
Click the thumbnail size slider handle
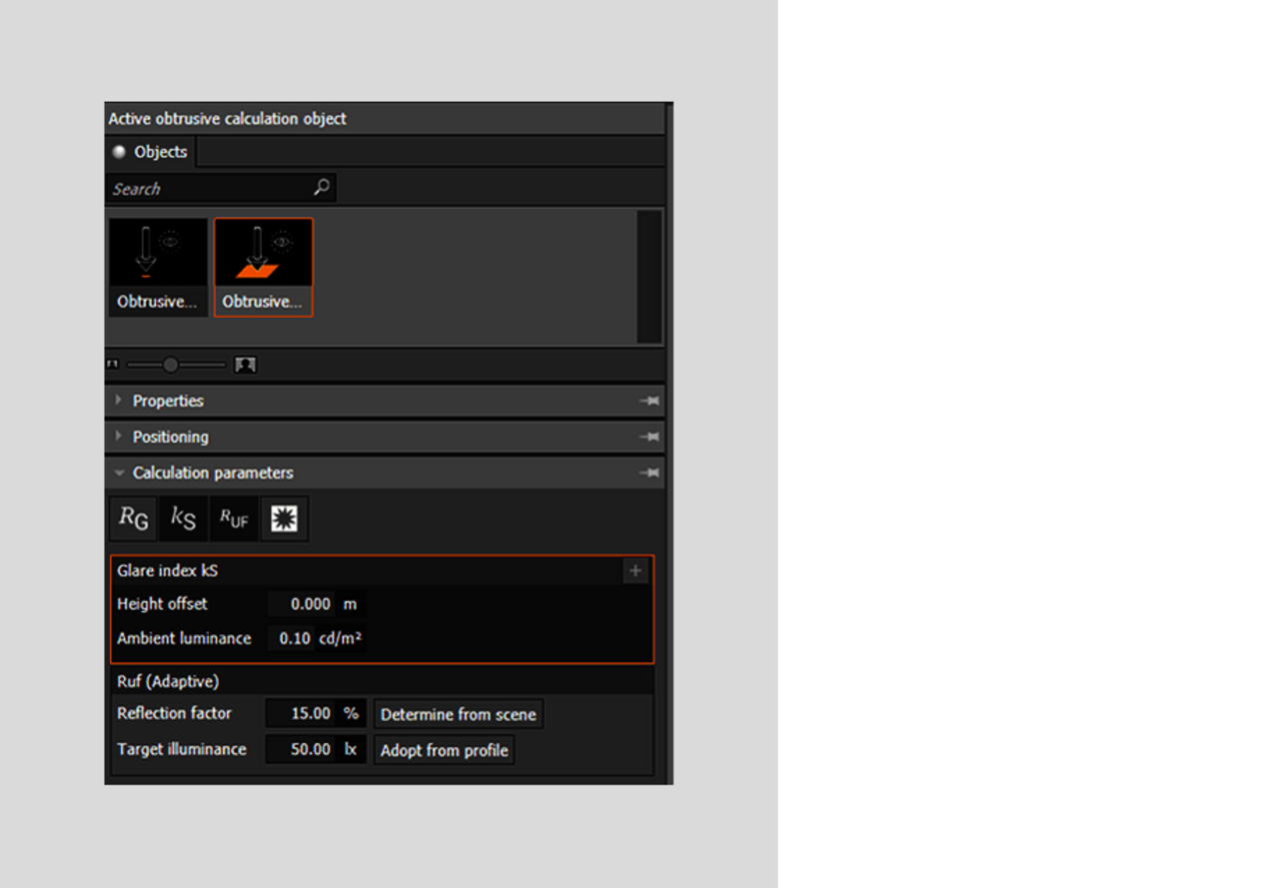click(171, 365)
